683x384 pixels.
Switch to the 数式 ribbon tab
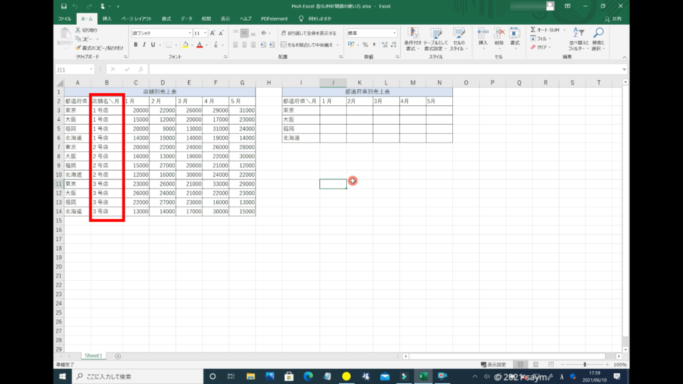coord(166,19)
